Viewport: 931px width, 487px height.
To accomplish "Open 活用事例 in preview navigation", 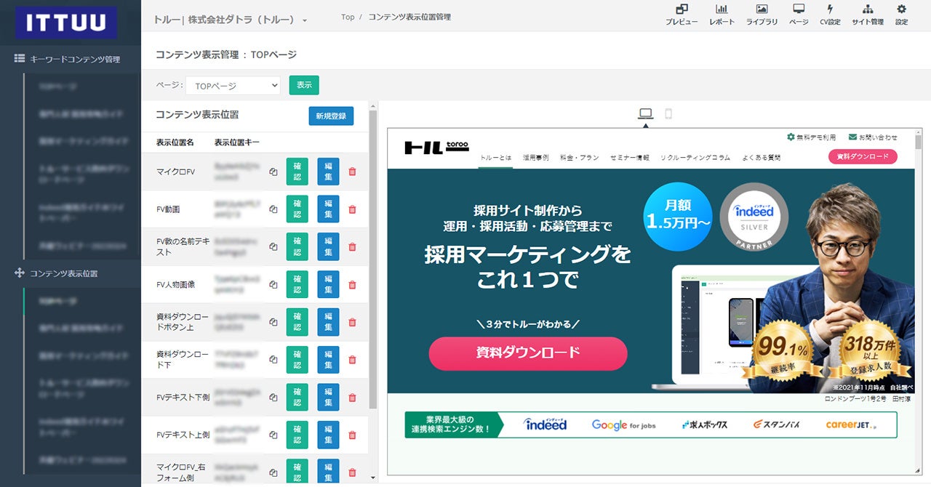I will 536,158.
